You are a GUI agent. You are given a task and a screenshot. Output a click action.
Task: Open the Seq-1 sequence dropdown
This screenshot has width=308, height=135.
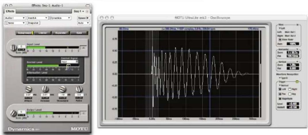coord(79,12)
